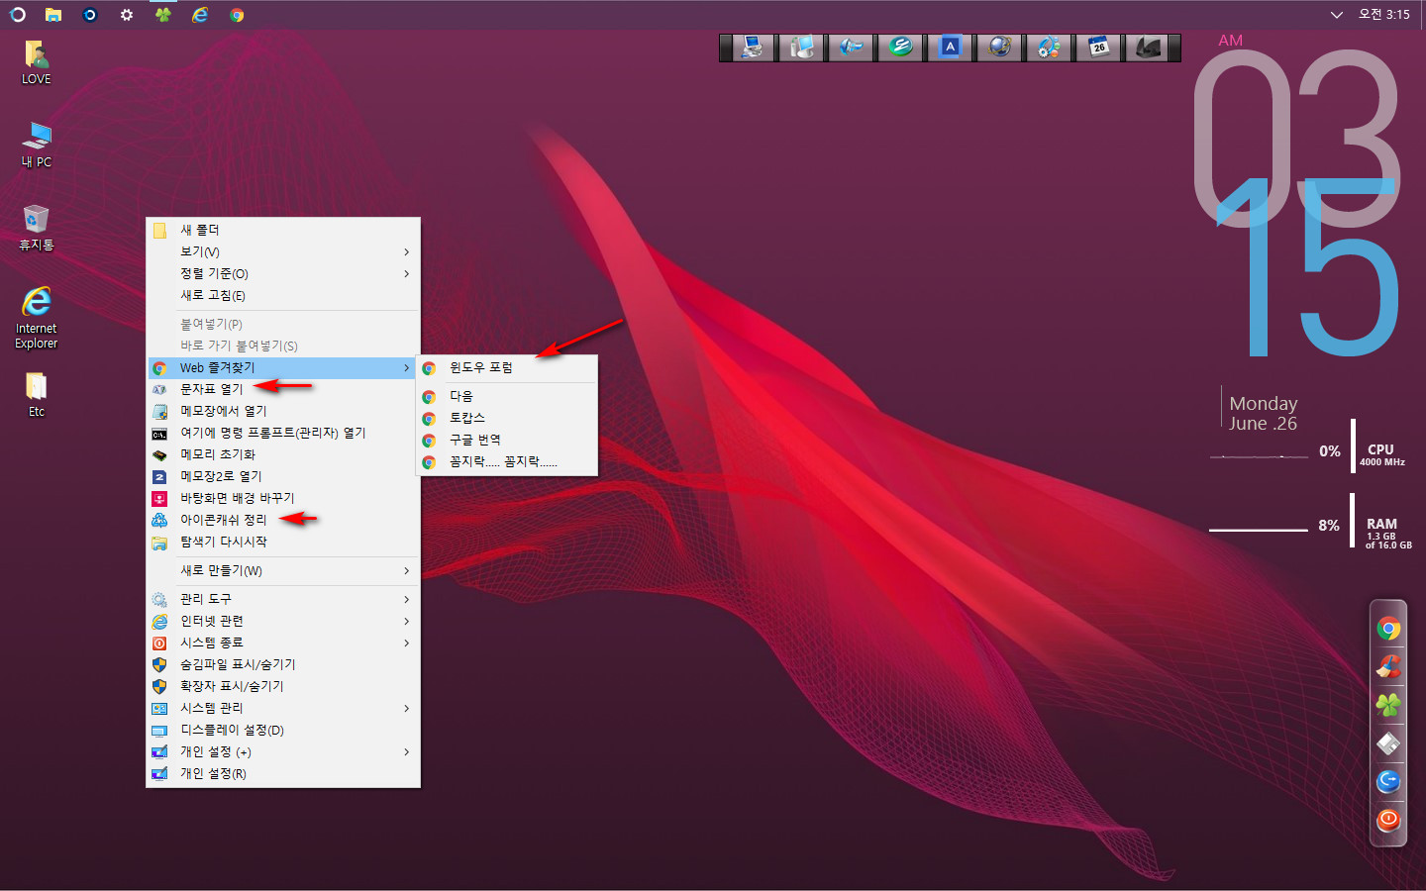Toggle 숨김파일 표시/숨기기
The width and height of the screenshot is (1426, 891).
tap(283, 664)
